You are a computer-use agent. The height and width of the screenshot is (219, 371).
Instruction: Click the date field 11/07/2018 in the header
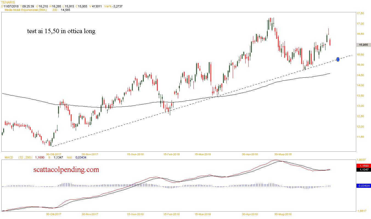coord(10,6)
